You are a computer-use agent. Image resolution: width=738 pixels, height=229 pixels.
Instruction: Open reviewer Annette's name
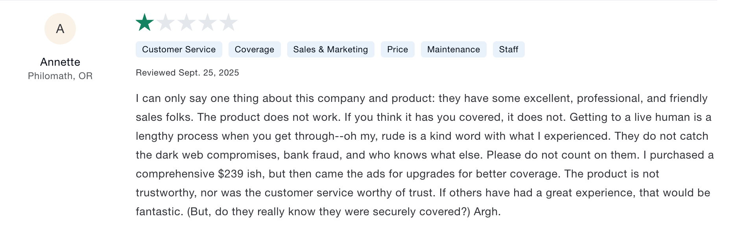[60, 62]
